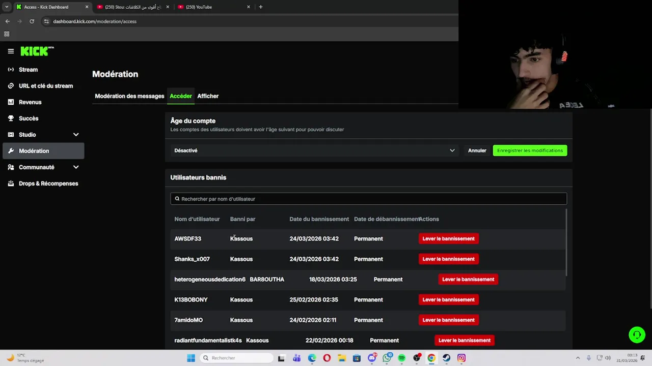Switch to the Afficher tab
The image size is (652, 366).
(x=208, y=96)
